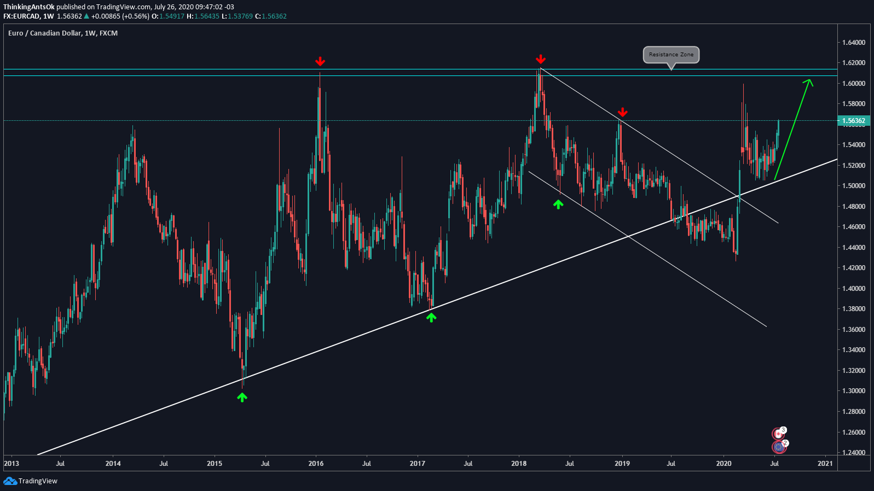This screenshot has height=491, width=874.
Task: Open the Canada economic events marker
Action: [778, 434]
